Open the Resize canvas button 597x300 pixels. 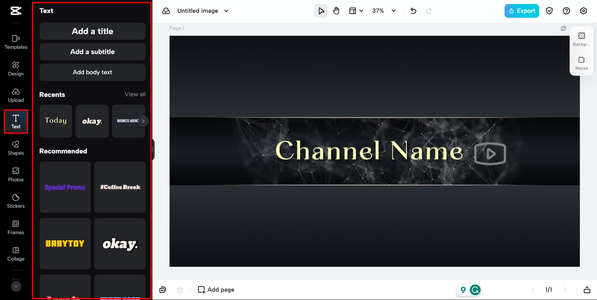(x=581, y=63)
